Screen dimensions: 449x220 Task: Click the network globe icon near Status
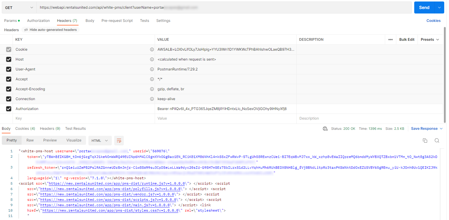pos(325,129)
